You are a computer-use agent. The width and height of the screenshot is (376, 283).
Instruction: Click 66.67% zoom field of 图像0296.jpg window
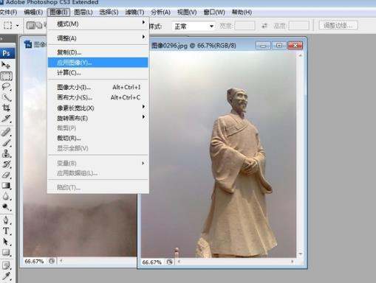point(151,262)
